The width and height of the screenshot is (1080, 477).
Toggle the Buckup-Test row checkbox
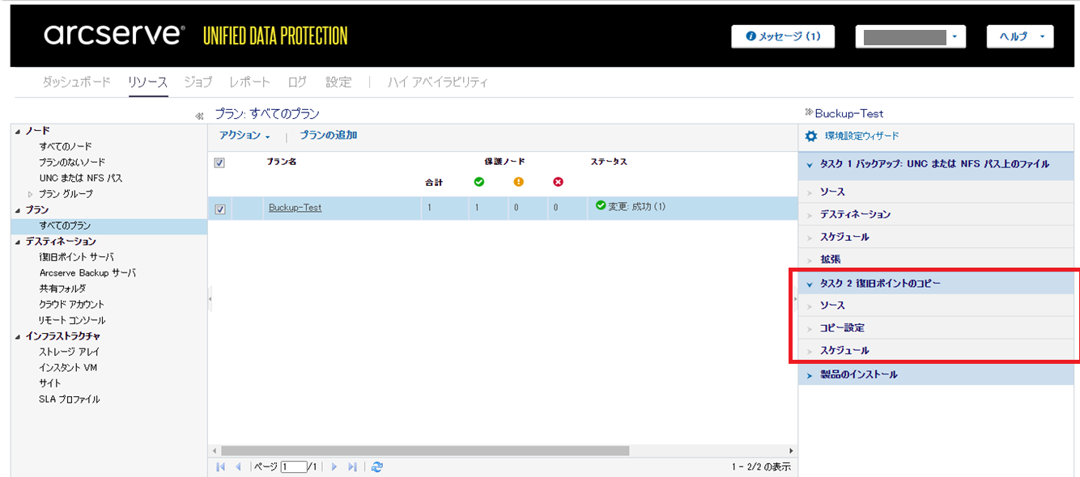click(x=219, y=209)
